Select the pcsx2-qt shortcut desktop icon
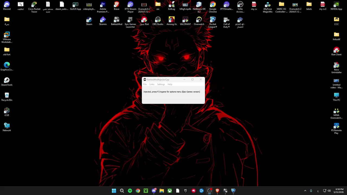This screenshot has height=195, width=347. click(x=240, y=22)
